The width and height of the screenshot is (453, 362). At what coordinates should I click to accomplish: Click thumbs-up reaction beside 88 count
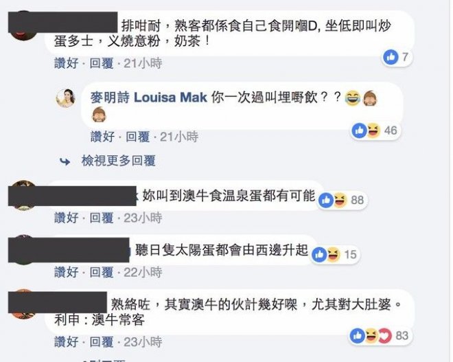coord(326,200)
